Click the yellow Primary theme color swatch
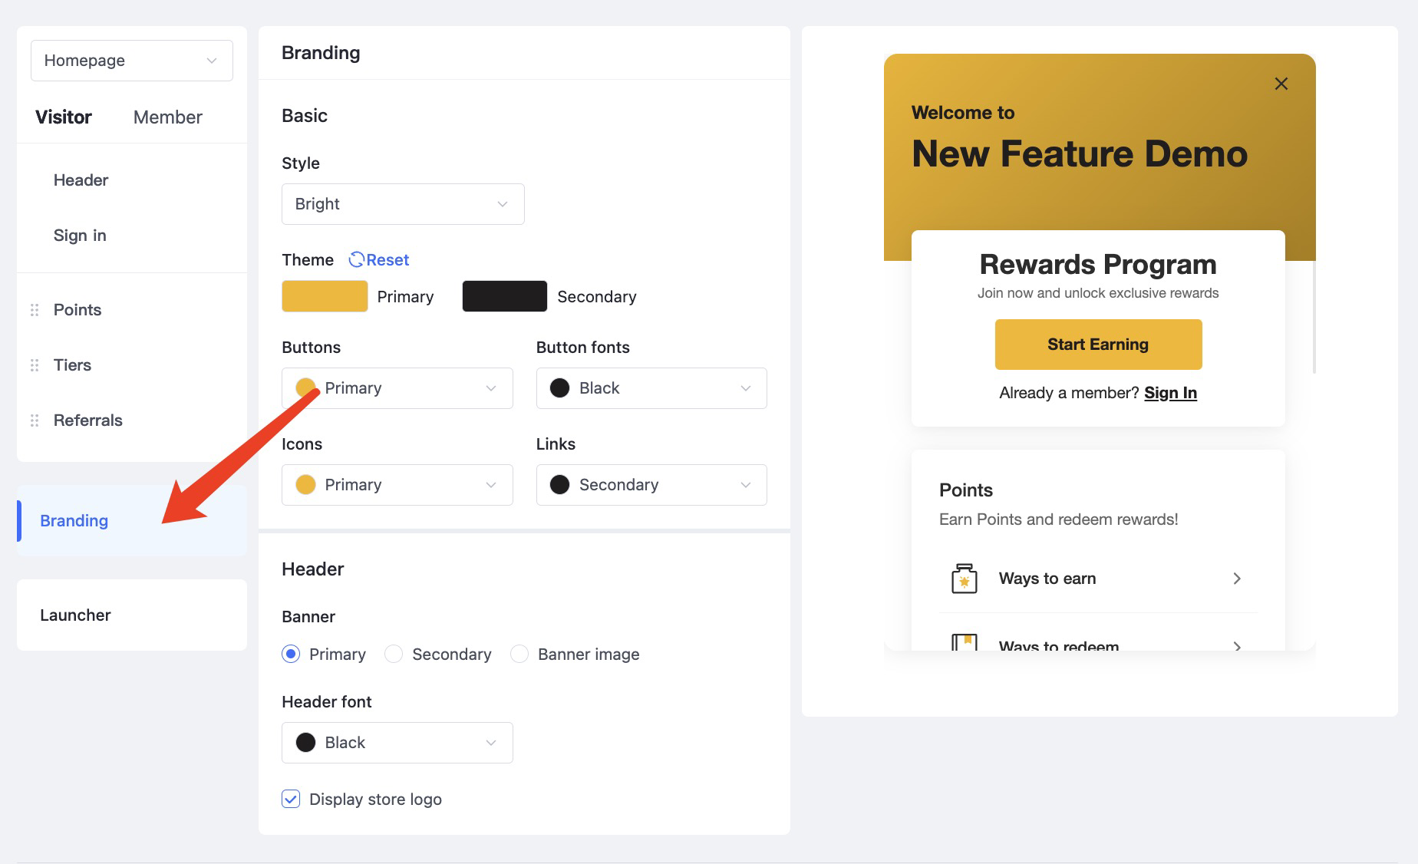Viewport: 1418px width, 864px height. coord(325,296)
